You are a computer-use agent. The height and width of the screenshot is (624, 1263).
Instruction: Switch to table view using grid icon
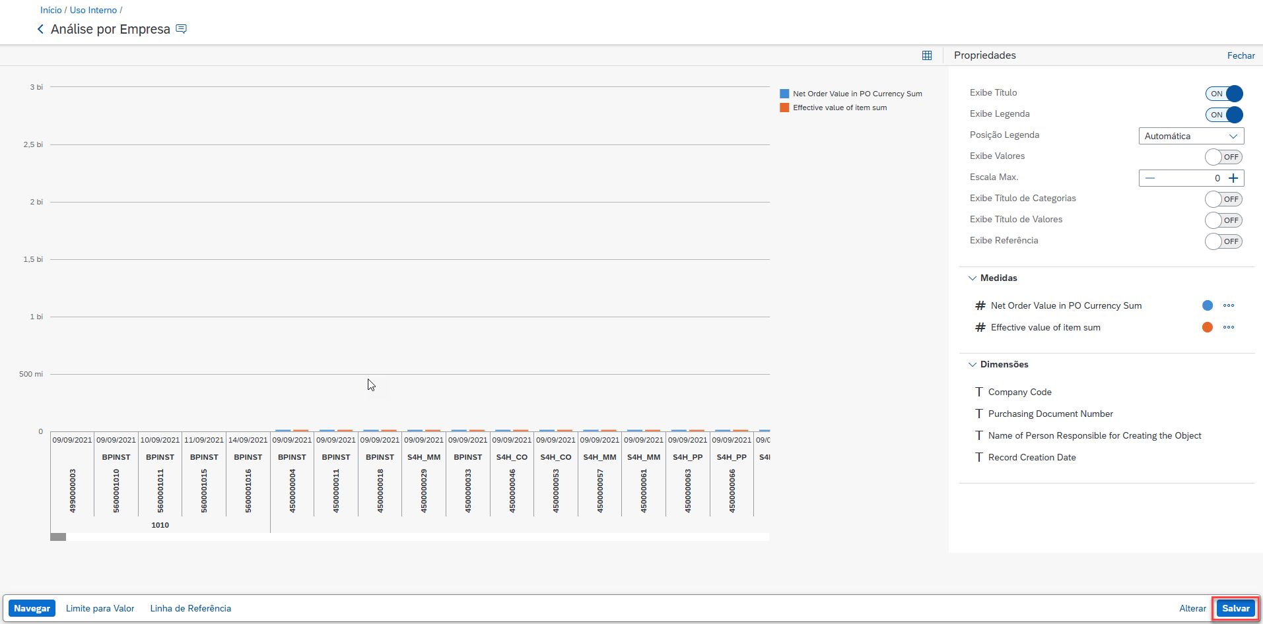[x=927, y=55]
